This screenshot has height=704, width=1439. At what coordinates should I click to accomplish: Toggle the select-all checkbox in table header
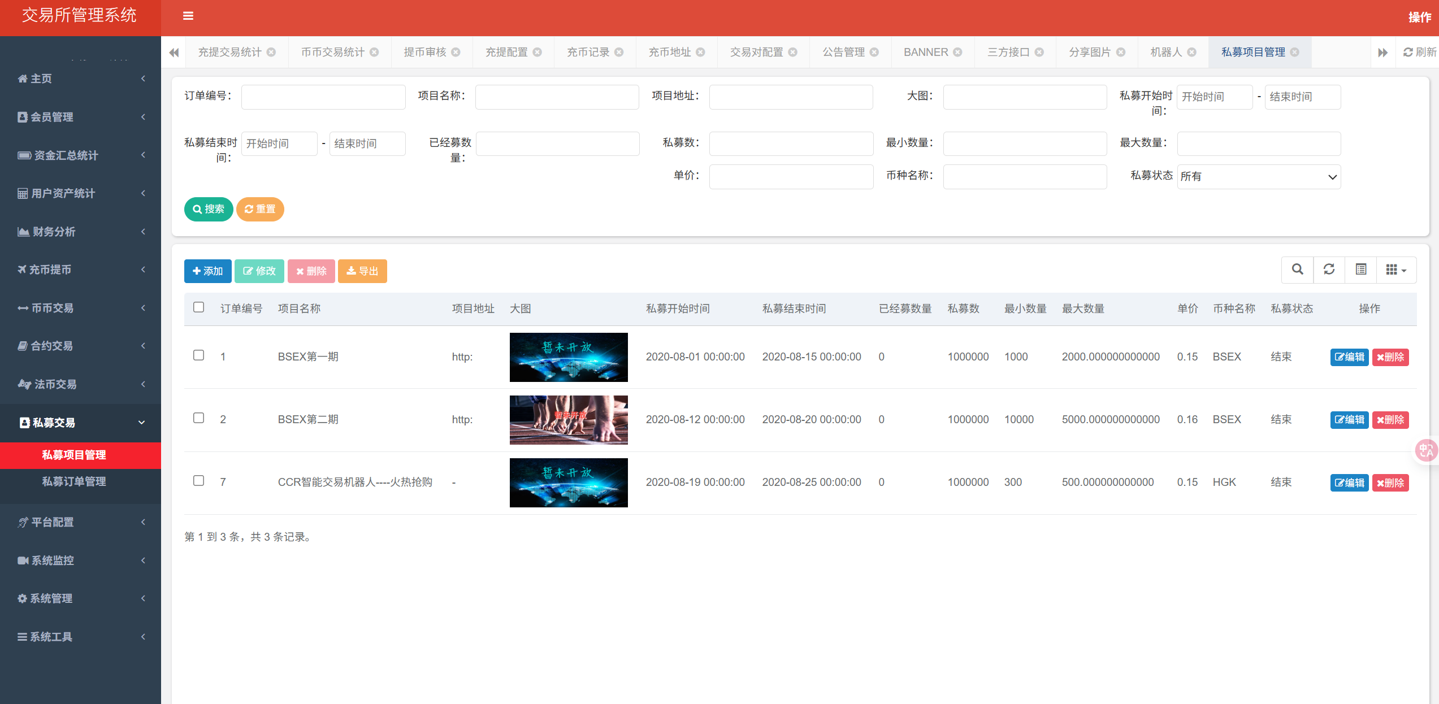click(198, 307)
